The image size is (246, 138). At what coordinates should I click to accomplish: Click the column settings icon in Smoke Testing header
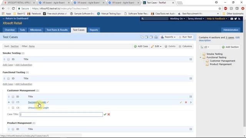point(191,59)
